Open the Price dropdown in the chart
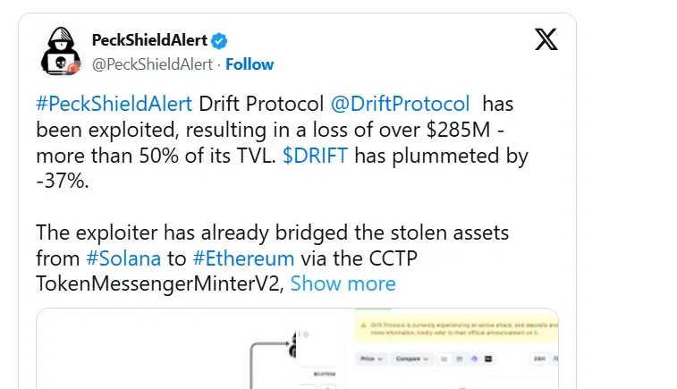This screenshot has height=389, width=677. pyautogui.click(x=370, y=359)
